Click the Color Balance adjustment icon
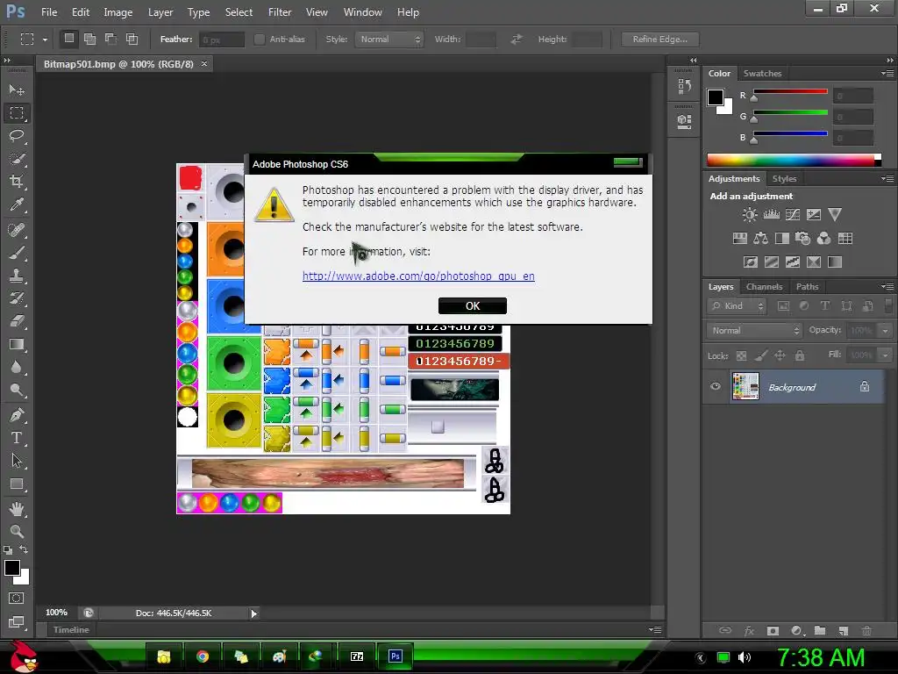The image size is (898, 674). pyautogui.click(x=760, y=239)
